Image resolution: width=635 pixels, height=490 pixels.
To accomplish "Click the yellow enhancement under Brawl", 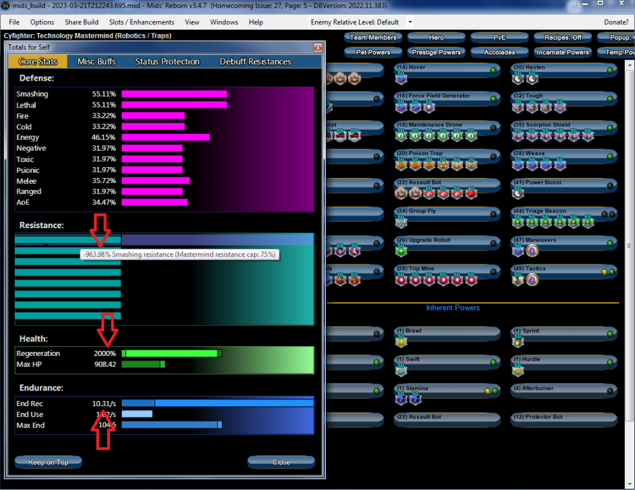I will point(401,342).
